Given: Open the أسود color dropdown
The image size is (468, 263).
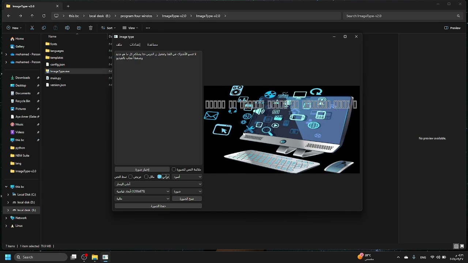Looking at the screenshot, I should point(187,177).
